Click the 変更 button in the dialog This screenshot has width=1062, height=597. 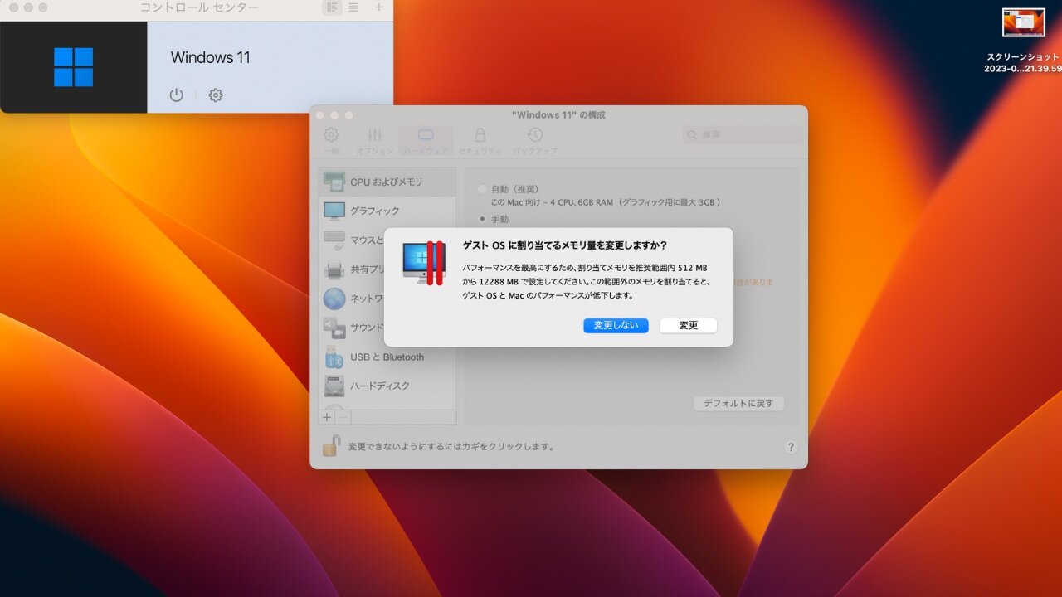[689, 326]
